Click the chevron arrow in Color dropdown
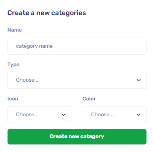The image size is (154, 152). coord(139,115)
